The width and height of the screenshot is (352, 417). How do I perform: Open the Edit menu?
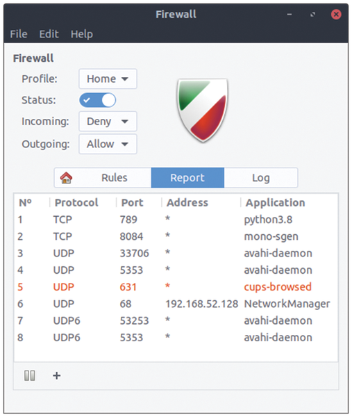pyautogui.click(x=49, y=34)
